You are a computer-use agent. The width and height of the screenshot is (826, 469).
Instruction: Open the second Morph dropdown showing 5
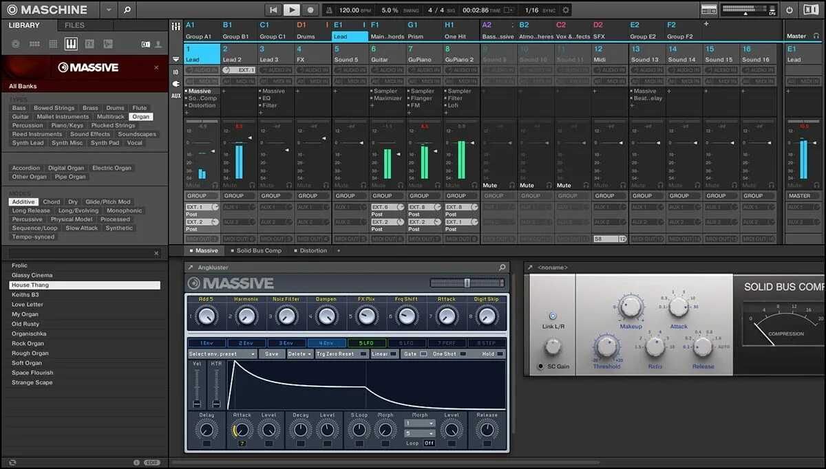point(420,433)
